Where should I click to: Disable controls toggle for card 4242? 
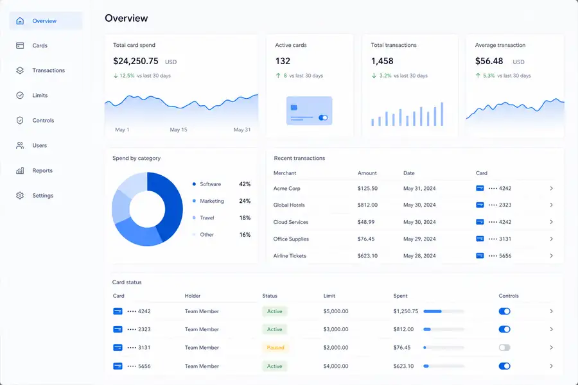504,311
